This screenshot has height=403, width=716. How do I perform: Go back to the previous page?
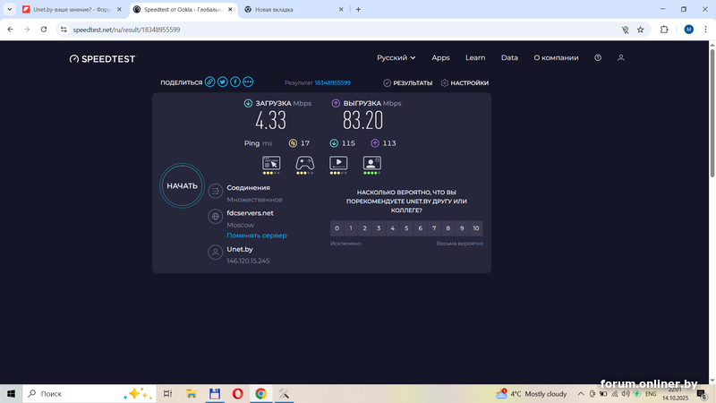11,30
